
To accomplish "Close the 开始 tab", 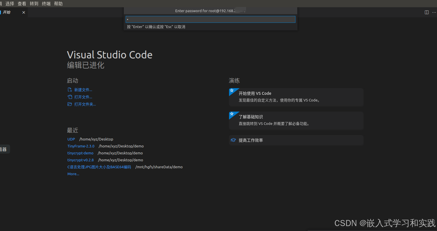I will (23, 12).
